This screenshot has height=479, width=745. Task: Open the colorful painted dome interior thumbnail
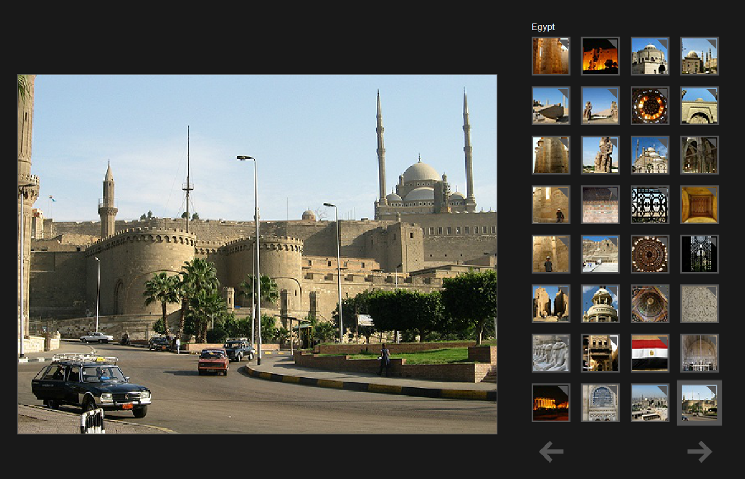(x=650, y=304)
